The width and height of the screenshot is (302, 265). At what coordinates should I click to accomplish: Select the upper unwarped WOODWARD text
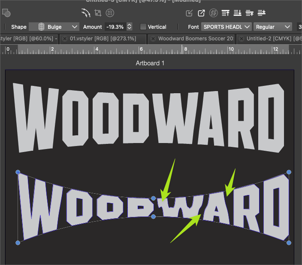[148, 118]
